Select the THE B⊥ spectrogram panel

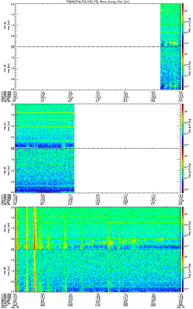[98, 228]
